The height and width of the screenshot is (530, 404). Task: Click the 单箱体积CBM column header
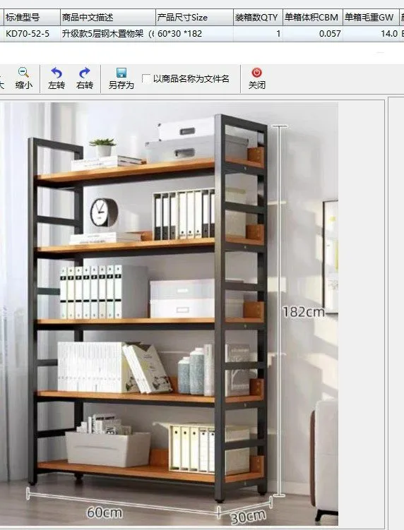coord(313,17)
